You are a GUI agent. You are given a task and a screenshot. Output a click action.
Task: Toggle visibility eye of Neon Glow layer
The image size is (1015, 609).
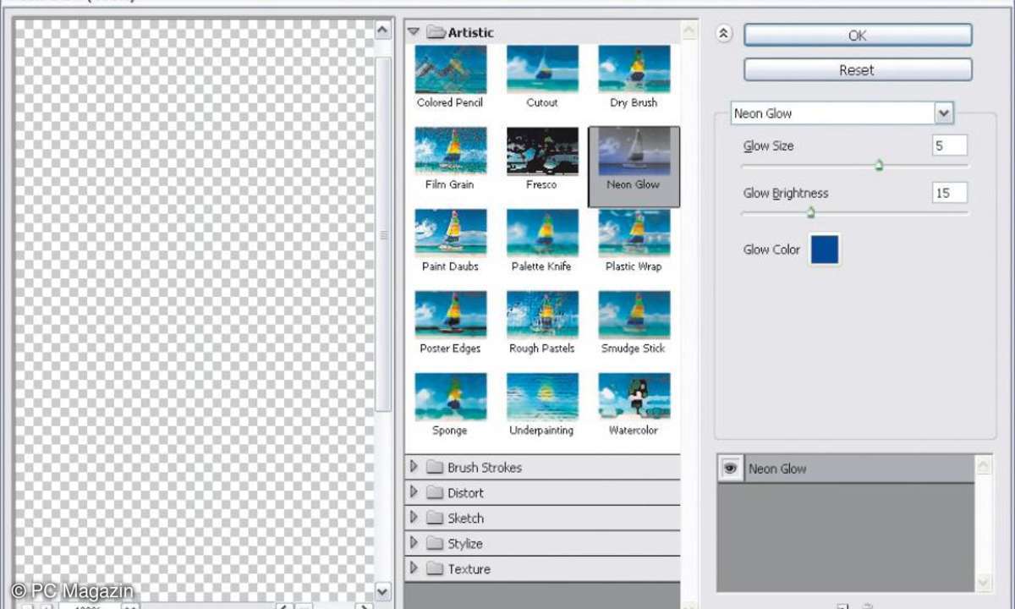pyautogui.click(x=730, y=468)
